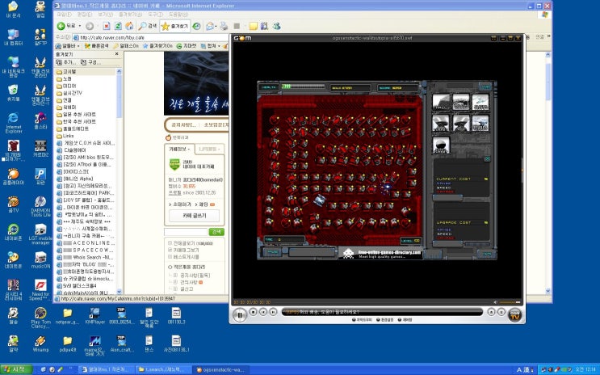Viewport: 600px width, 375px height.
Task: Stop page loading with the red X icon
Action: [107, 26]
